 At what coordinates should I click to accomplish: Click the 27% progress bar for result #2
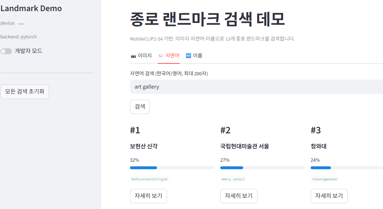click(262, 168)
